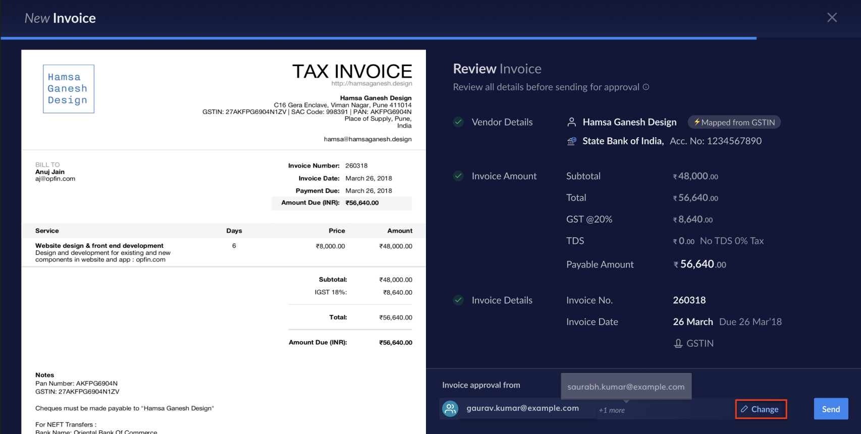Click Pan Number: AKFPG6904N note
Image resolution: width=861 pixels, height=434 pixels.
[76, 384]
